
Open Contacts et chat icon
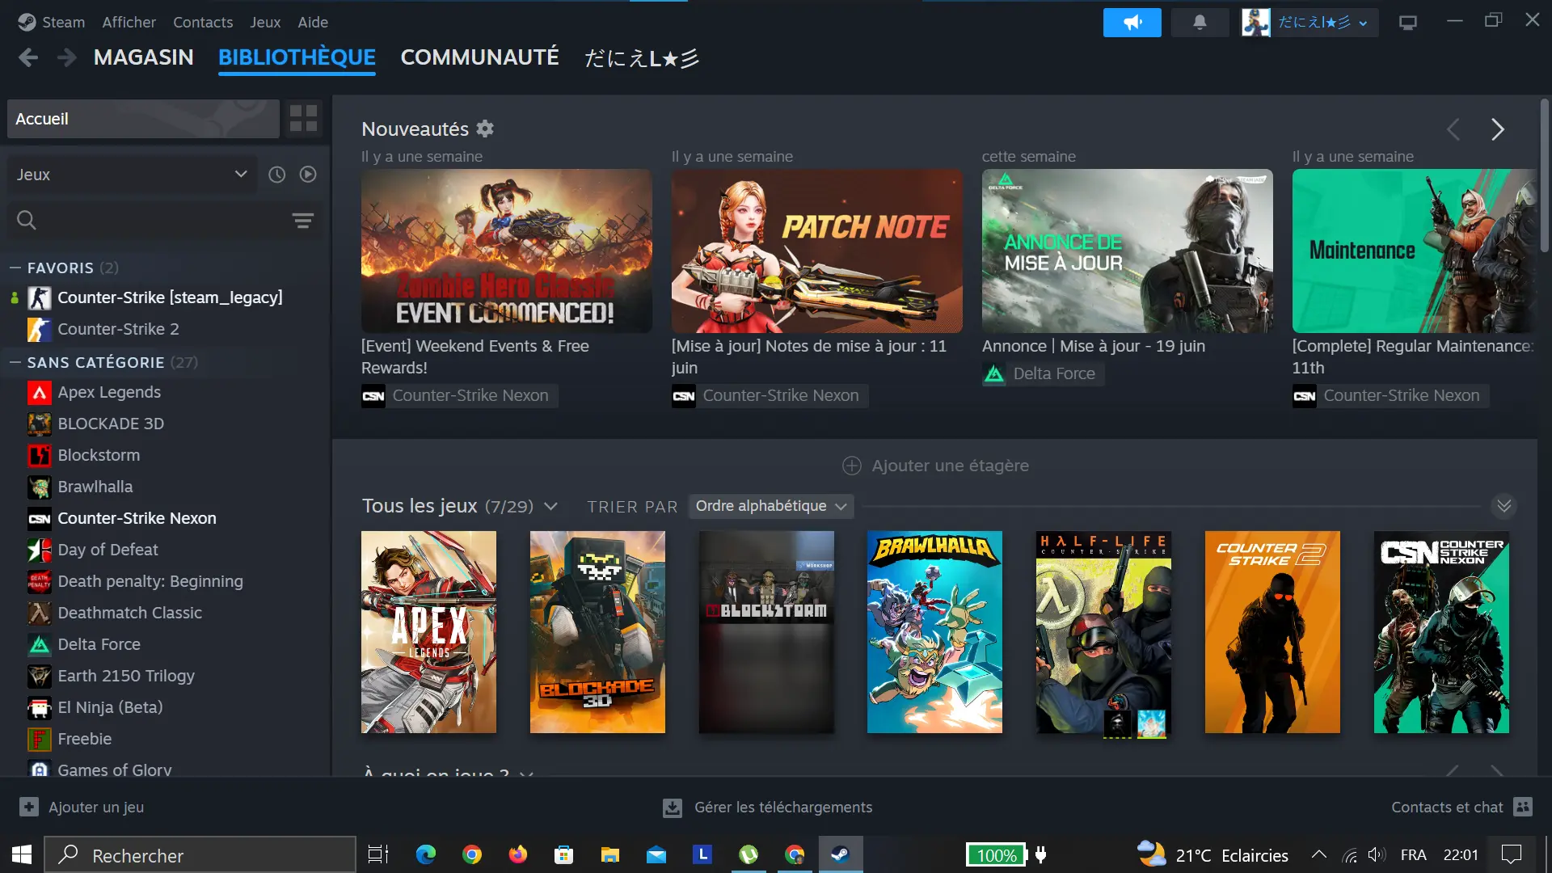pyautogui.click(x=1523, y=807)
